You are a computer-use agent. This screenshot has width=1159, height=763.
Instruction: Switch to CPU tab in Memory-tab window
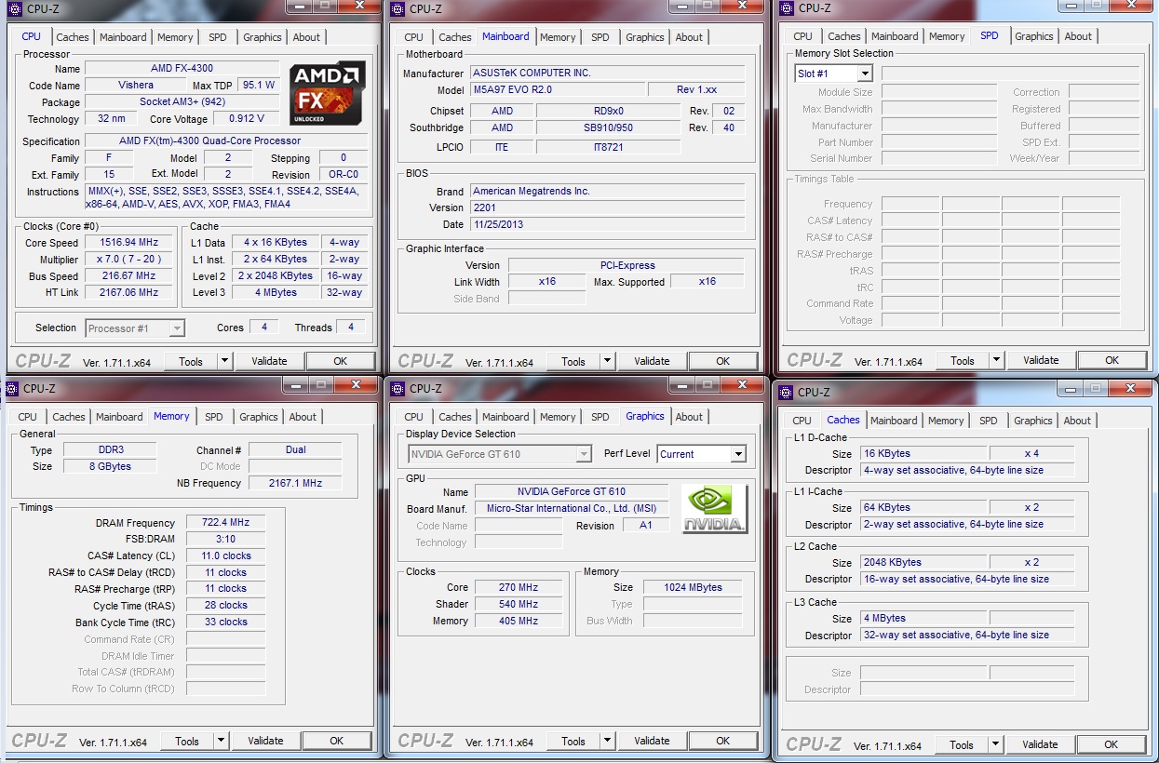point(28,417)
